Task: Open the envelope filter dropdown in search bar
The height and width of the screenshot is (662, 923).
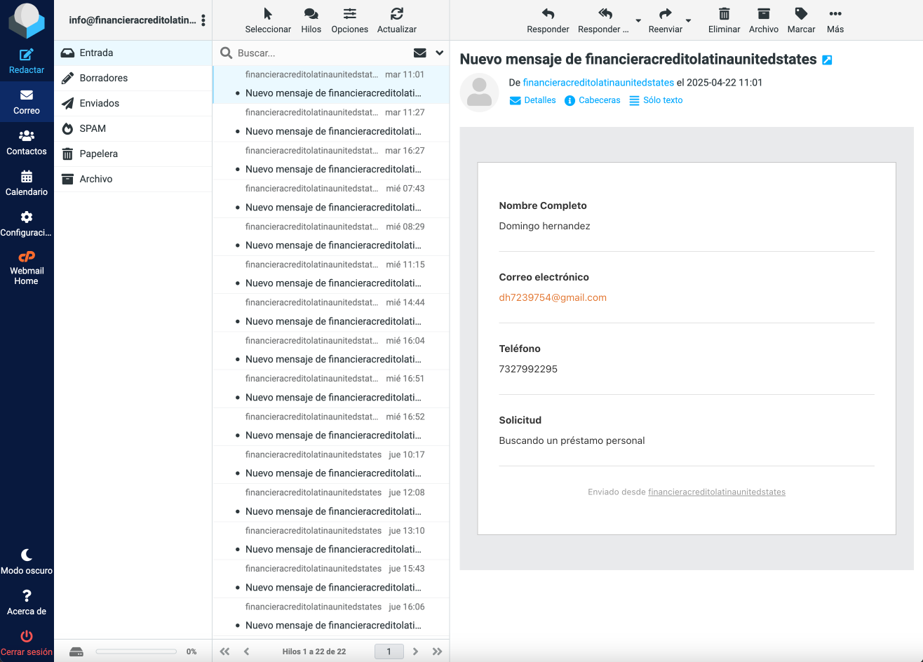Action: point(420,53)
